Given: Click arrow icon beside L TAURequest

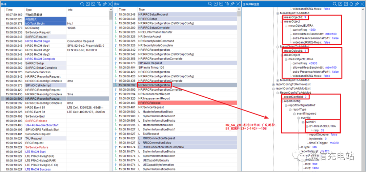Looking at the screenshot, I should [115, 134].
